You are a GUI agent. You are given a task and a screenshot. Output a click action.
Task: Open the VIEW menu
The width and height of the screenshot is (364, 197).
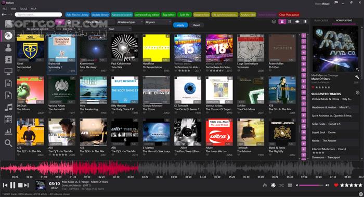[13, 9]
